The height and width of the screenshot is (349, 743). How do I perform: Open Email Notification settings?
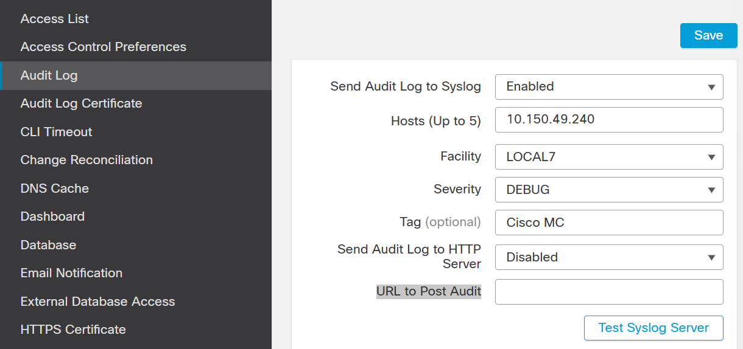pyautogui.click(x=71, y=273)
